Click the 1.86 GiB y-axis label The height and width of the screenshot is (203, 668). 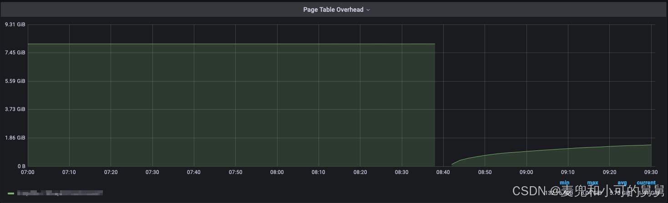(x=15, y=138)
